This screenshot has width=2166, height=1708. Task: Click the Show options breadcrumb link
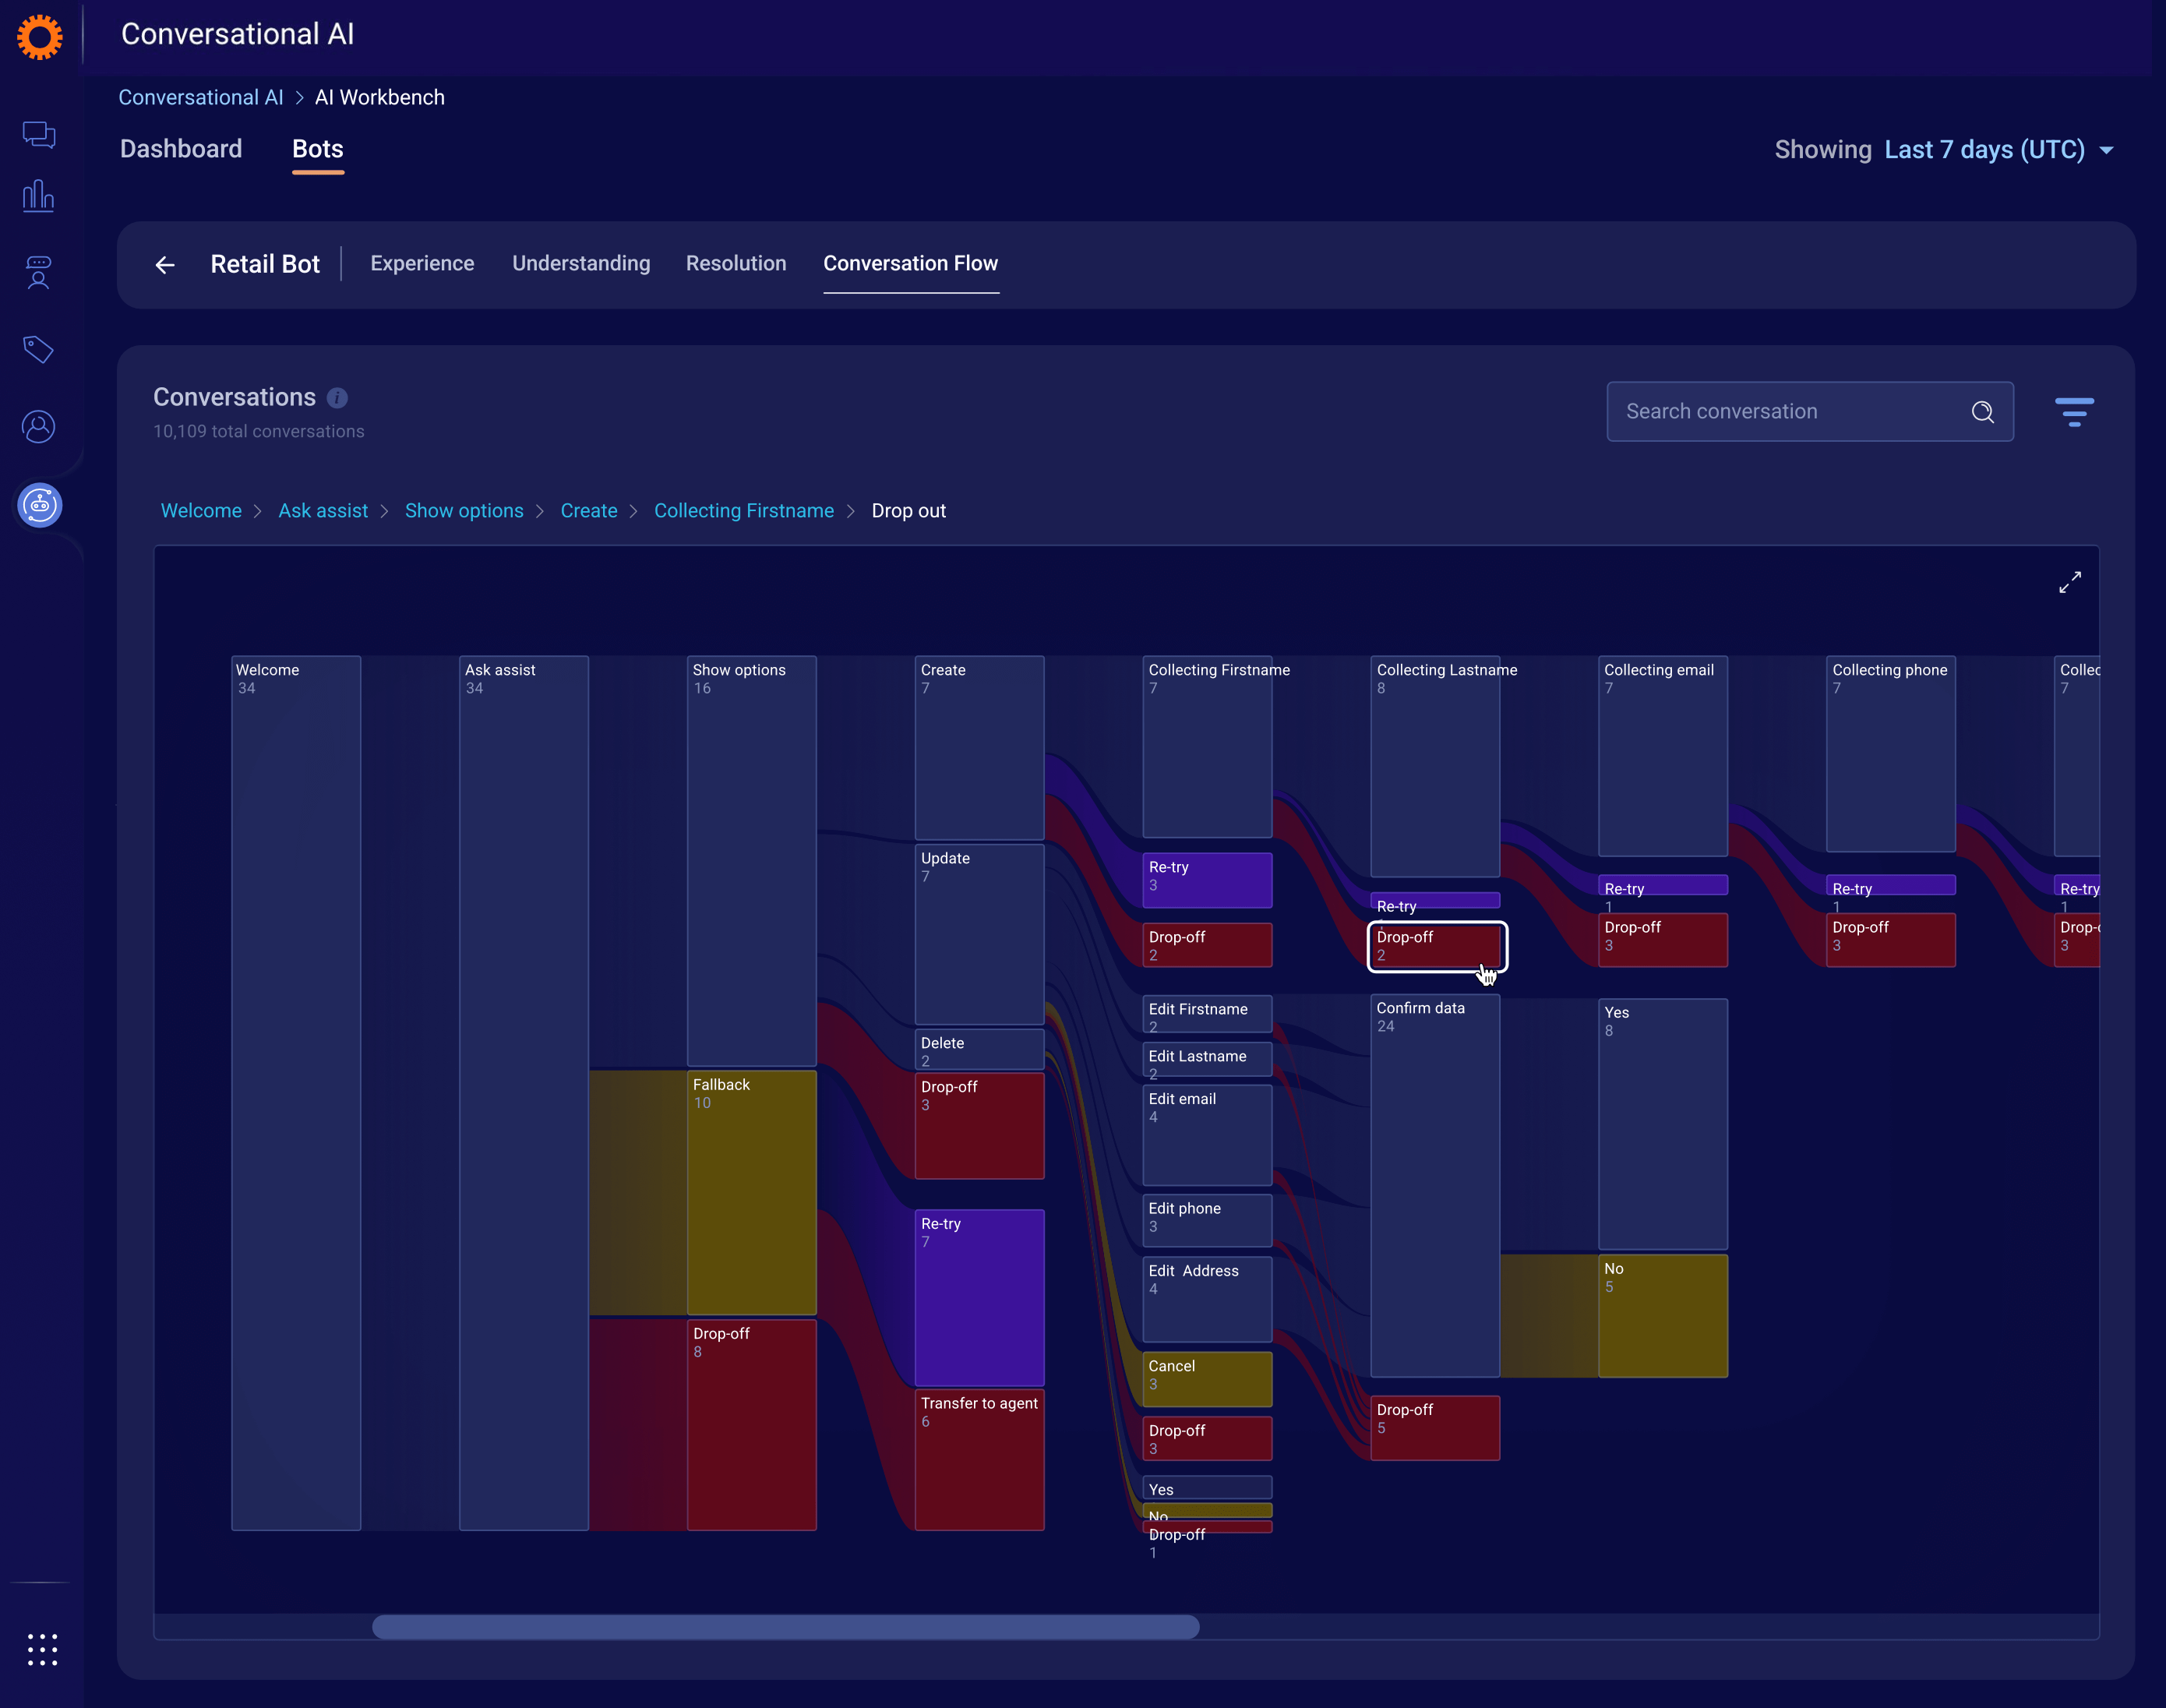point(464,511)
